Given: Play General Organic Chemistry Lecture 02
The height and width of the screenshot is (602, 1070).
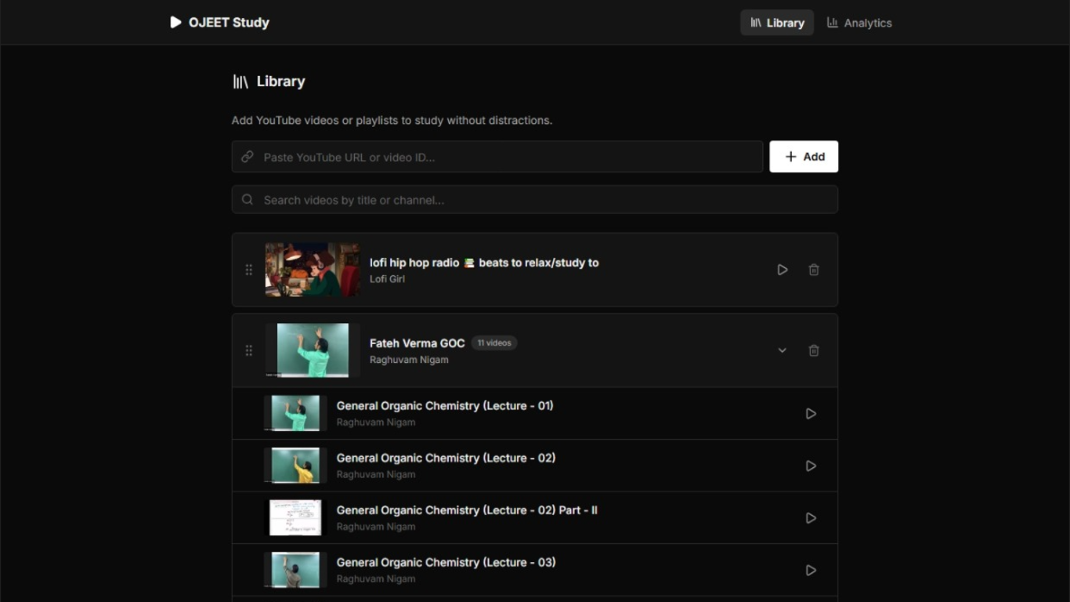Looking at the screenshot, I should [811, 466].
